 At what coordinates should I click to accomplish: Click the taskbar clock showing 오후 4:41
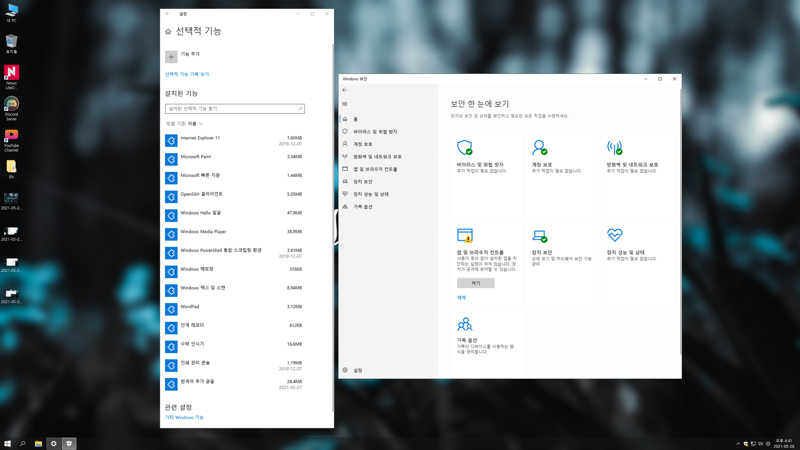pyautogui.click(x=784, y=443)
